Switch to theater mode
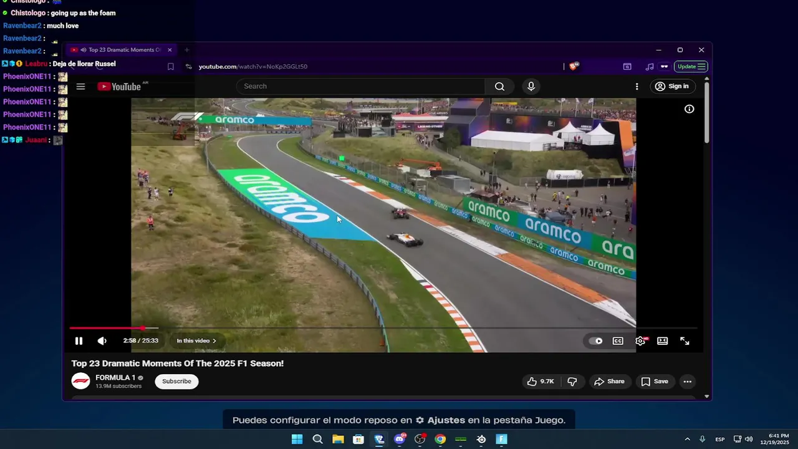798x449 pixels. pos(663,341)
